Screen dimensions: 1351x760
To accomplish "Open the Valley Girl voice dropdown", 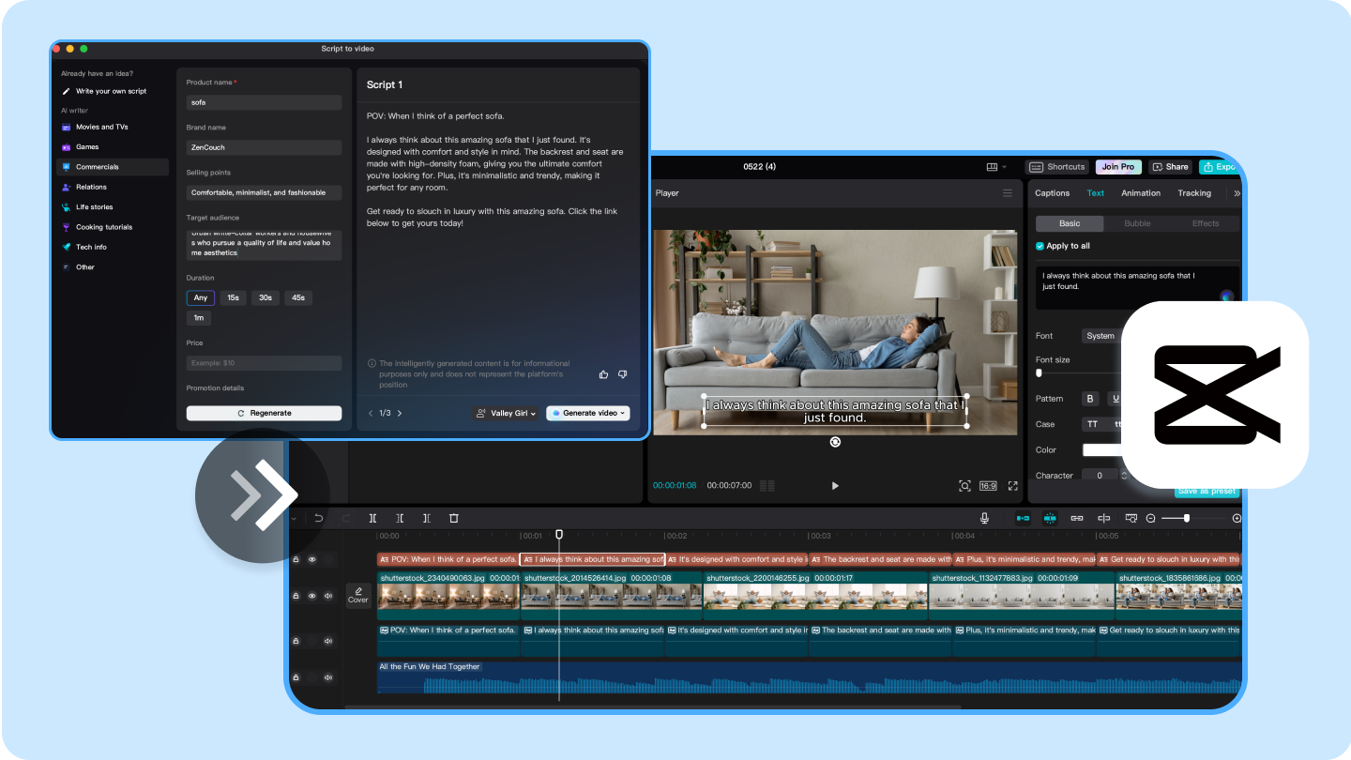I will (x=506, y=413).
